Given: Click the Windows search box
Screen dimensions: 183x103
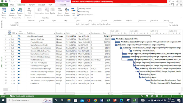Looking at the screenshot, I should 30,100.
